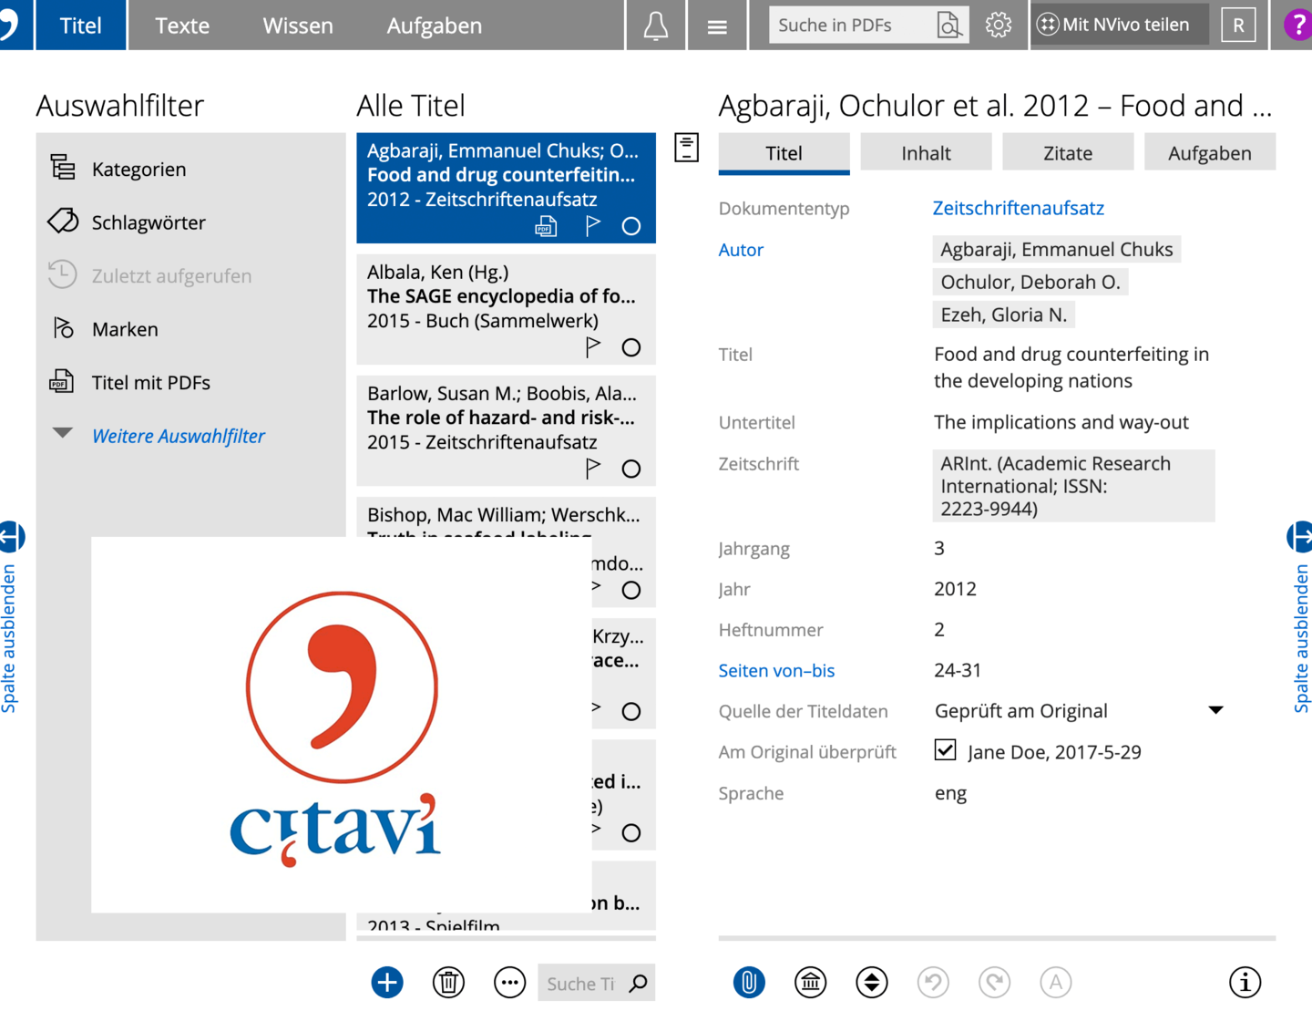The height and width of the screenshot is (1011, 1312).
Task: Click the ARInt. journal name field
Action: [1074, 486]
